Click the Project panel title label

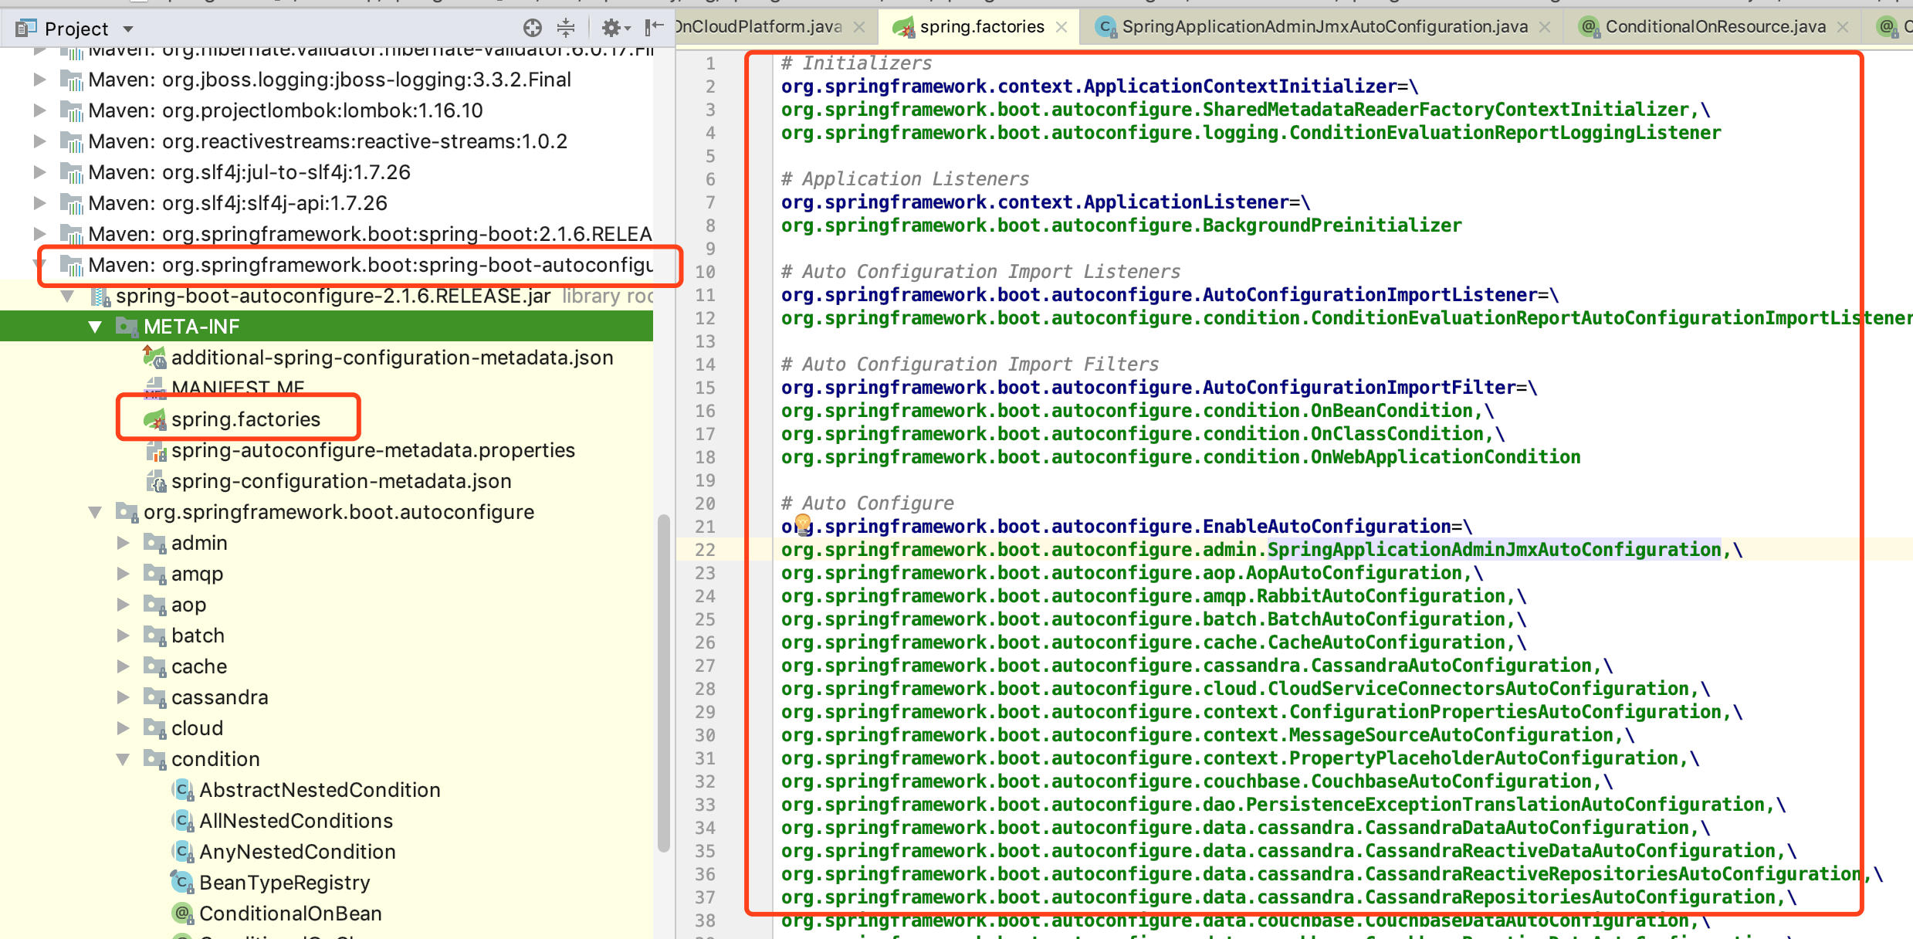[x=76, y=29]
